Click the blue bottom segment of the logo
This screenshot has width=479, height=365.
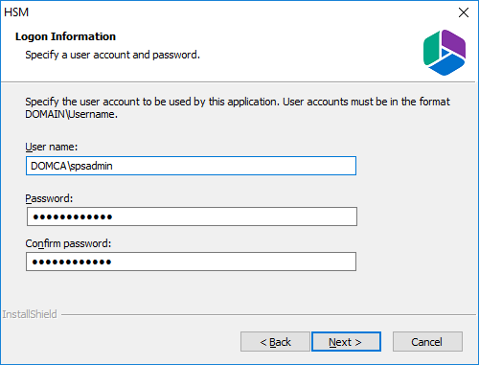pos(446,65)
